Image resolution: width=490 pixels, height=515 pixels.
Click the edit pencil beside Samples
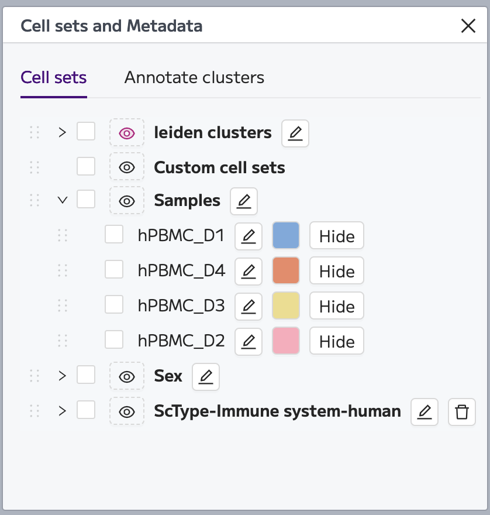[243, 201]
